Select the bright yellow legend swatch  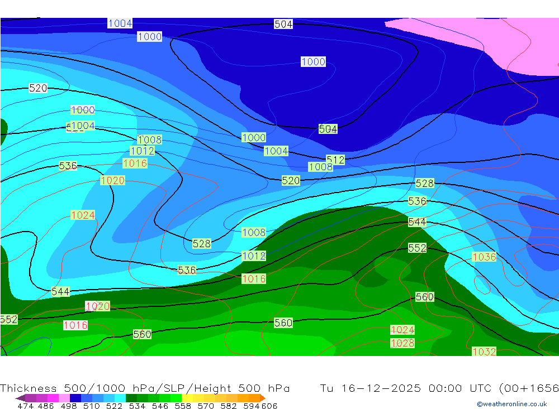pyautogui.click(x=187, y=398)
